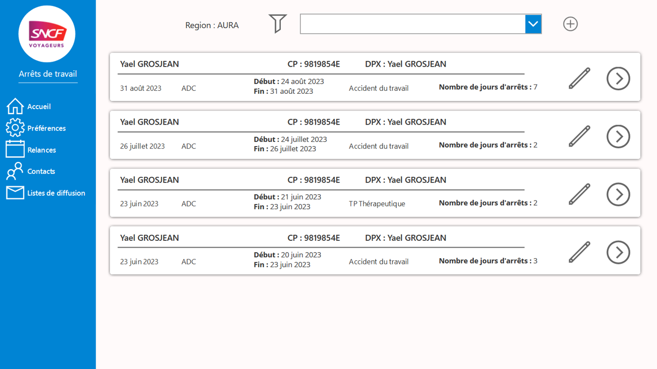Image resolution: width=657 pixels, height=369 pixels.
Task: Edit the TP Thérapeutique record pencil
Action: [579, 194]
